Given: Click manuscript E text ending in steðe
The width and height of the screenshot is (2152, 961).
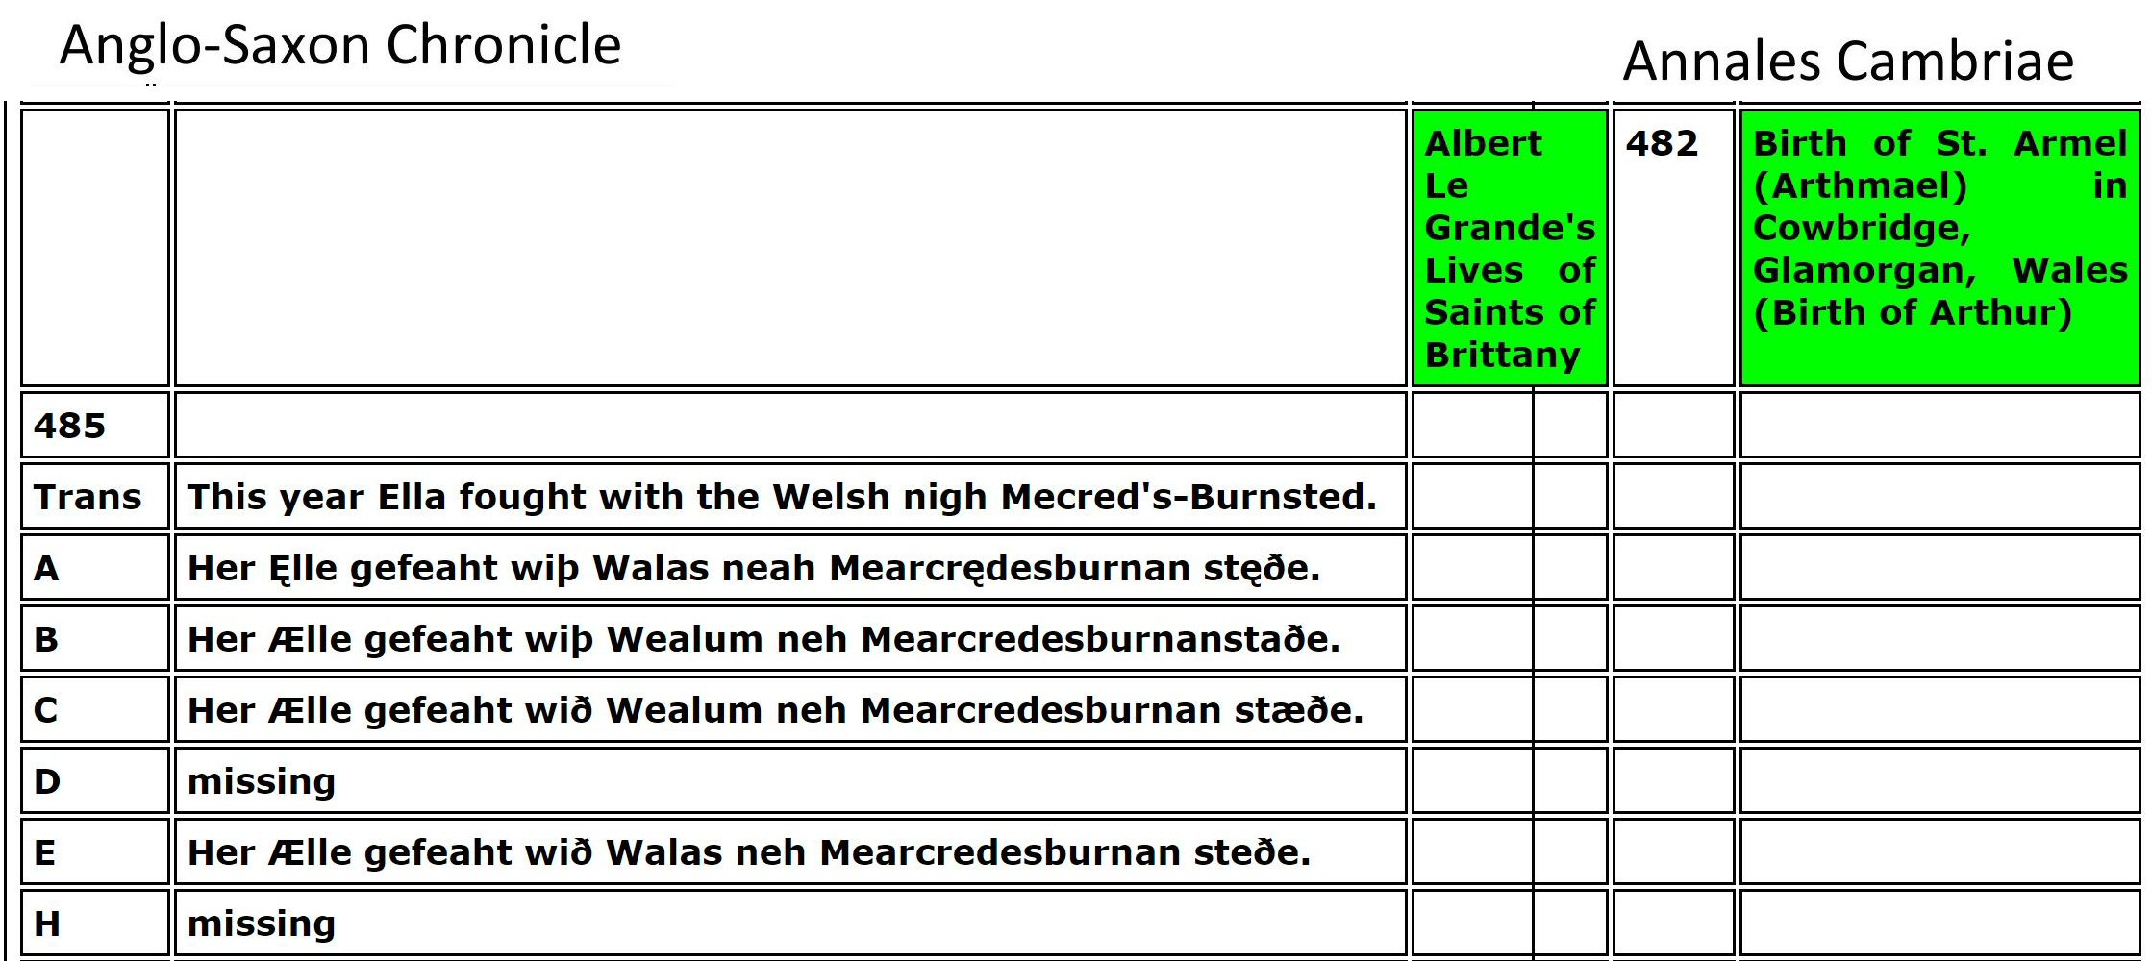Looking at the screenshot, I should tap(749, 852).
